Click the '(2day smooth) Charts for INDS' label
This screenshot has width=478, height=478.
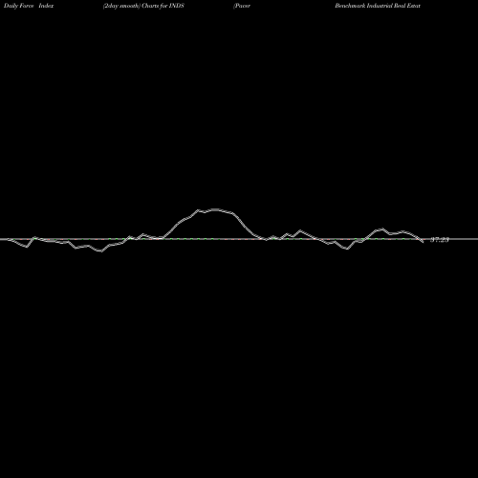(143, 6)
